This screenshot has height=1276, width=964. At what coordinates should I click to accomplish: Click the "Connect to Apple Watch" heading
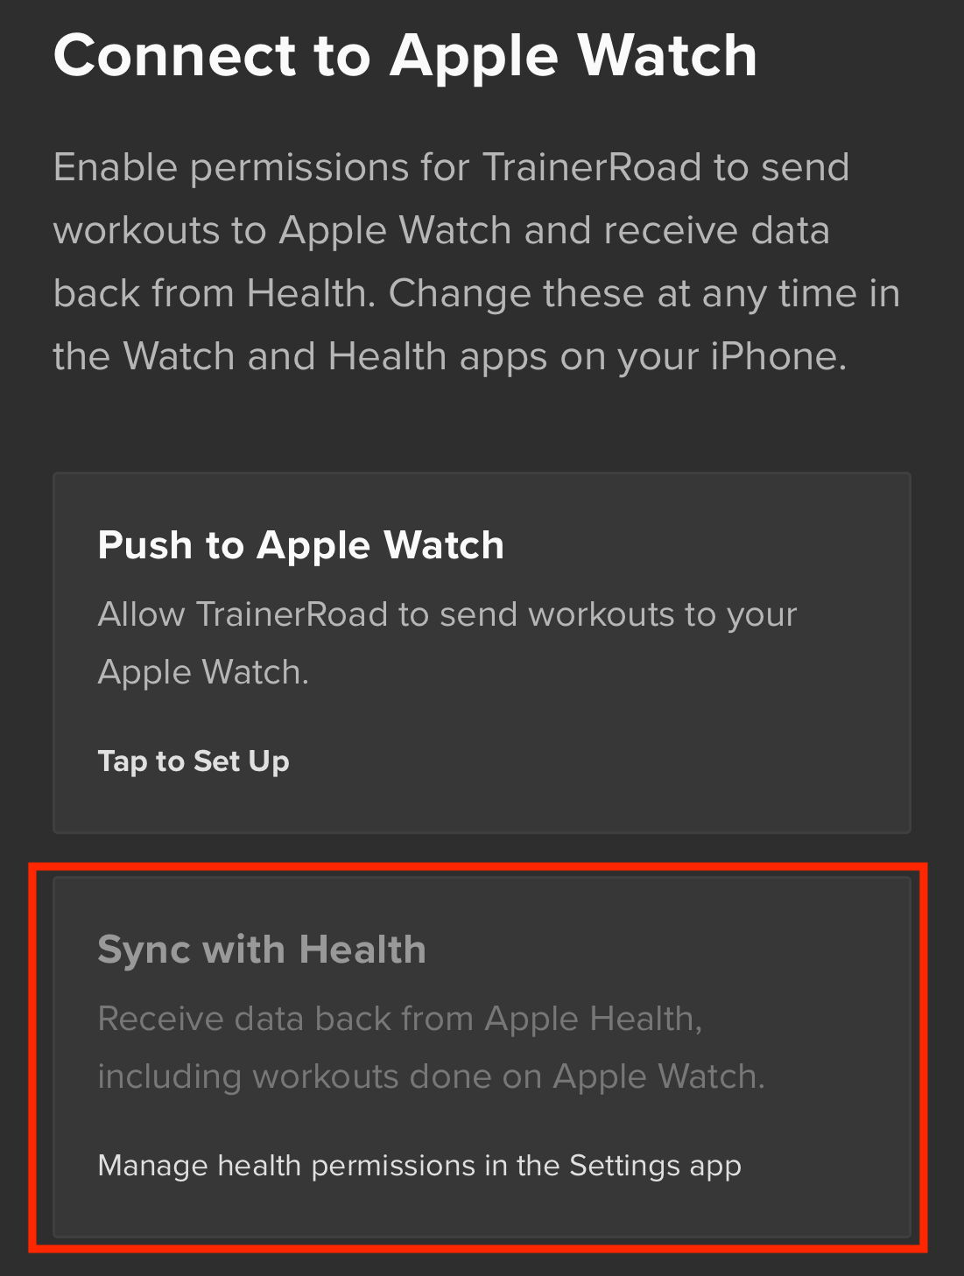coord(405,56)
